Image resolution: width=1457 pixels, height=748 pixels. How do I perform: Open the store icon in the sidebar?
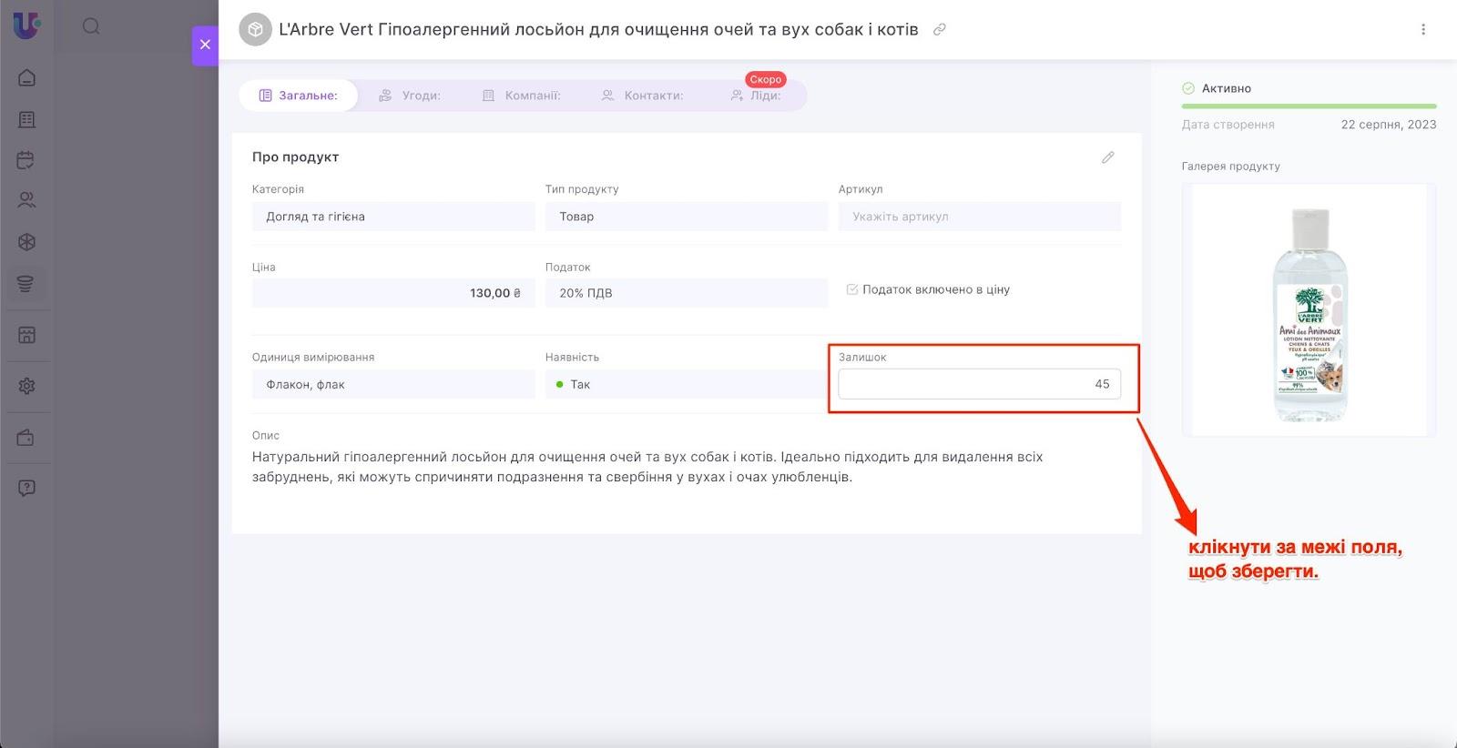pyautogui.click(x=26, y=335)
